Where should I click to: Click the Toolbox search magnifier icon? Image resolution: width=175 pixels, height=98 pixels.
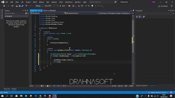[x=26, y=13]
